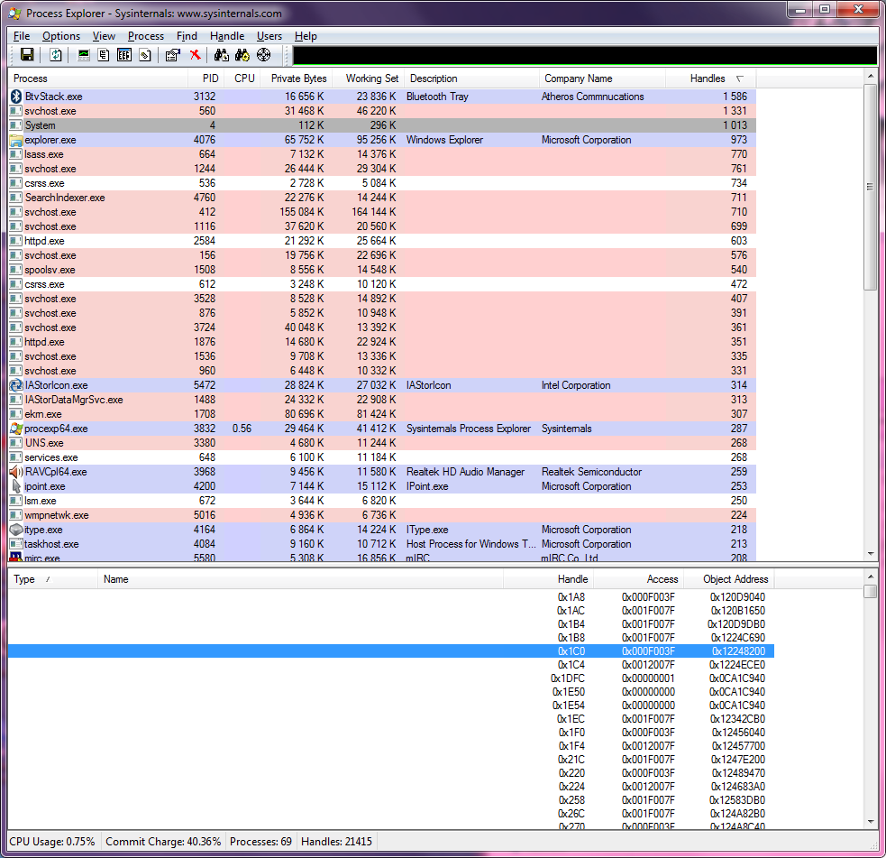Click the ekm.exe process icon

[16, 414]
